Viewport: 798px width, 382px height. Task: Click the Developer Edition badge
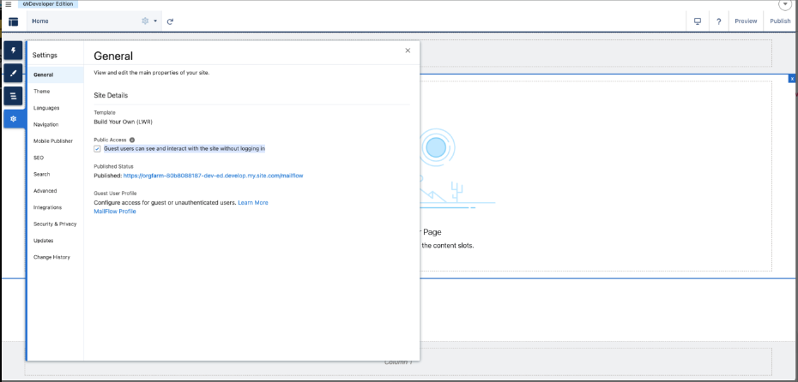pyautogui.click(x=49, y=4)
